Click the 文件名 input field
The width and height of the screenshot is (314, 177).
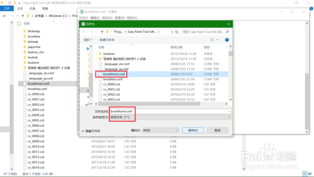tap(170, 111)
